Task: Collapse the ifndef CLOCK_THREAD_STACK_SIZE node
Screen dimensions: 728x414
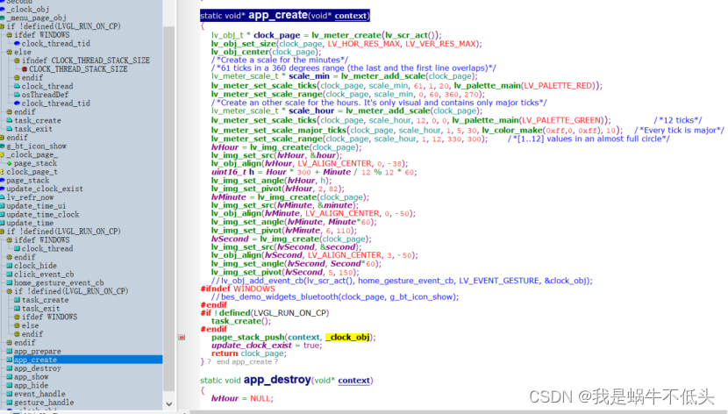Action: (x=17, y=61)
